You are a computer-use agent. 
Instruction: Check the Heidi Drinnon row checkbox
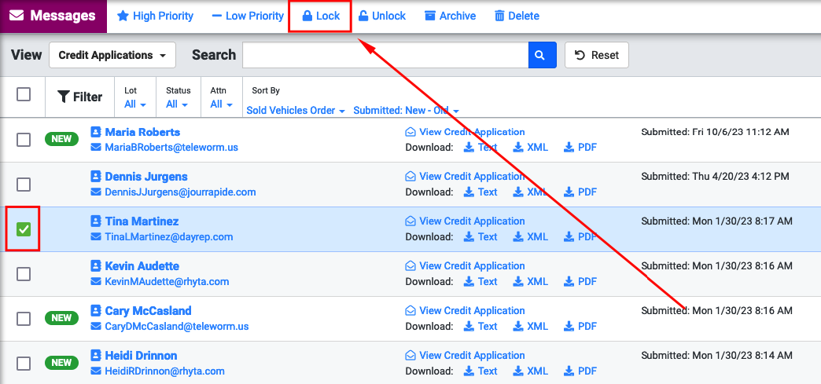(x=24, y=363)
